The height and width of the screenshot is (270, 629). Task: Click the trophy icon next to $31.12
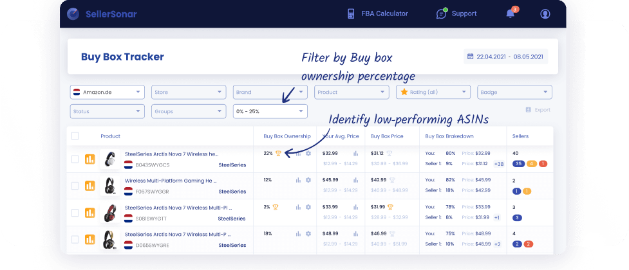click(x=390, y=154)
